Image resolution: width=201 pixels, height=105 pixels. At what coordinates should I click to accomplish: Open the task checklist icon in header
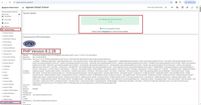(187, 7)
